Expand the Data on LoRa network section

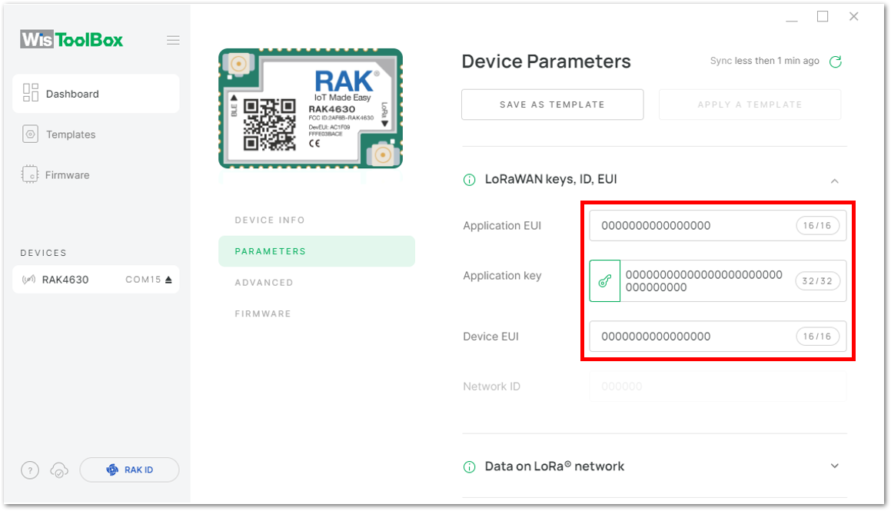[x=835, y=466]
